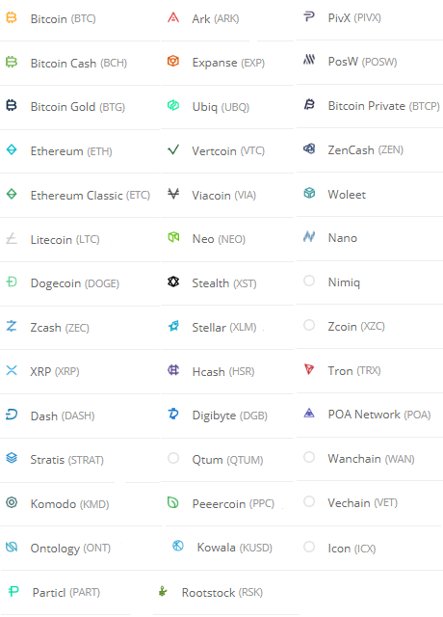Select the Qtum (QTUM) radio circle
Screen dimensions: 443x617
(x=173, y=458)
